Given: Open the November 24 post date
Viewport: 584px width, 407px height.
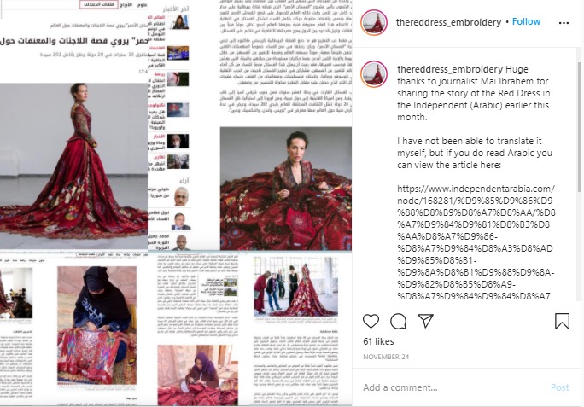Looking at the screenshot, I should [x=386, y=357].
